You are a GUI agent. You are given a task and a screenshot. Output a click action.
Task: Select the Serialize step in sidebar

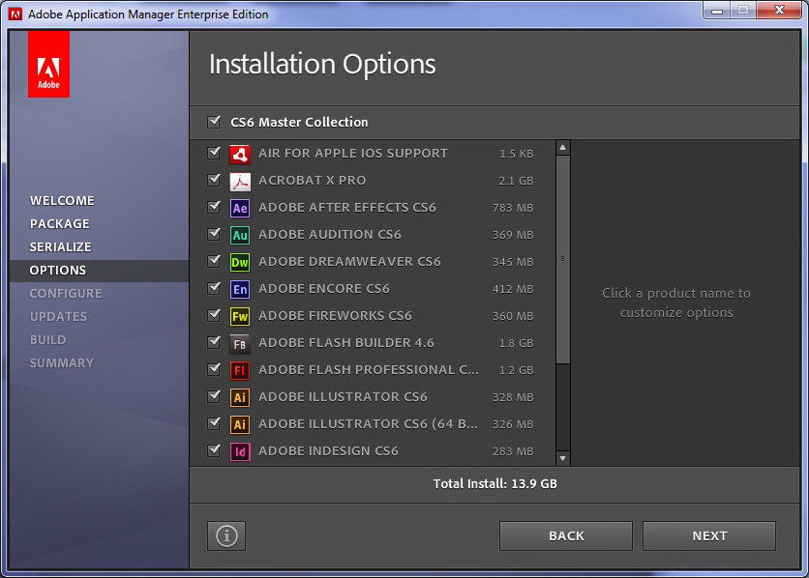(x=61, y=246)
